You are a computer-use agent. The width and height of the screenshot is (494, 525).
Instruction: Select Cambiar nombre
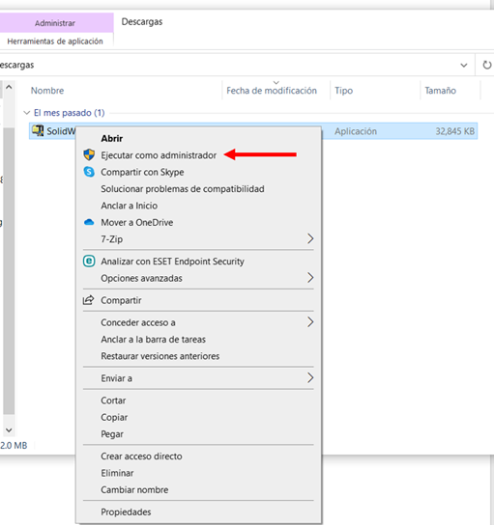pos(134,489)
